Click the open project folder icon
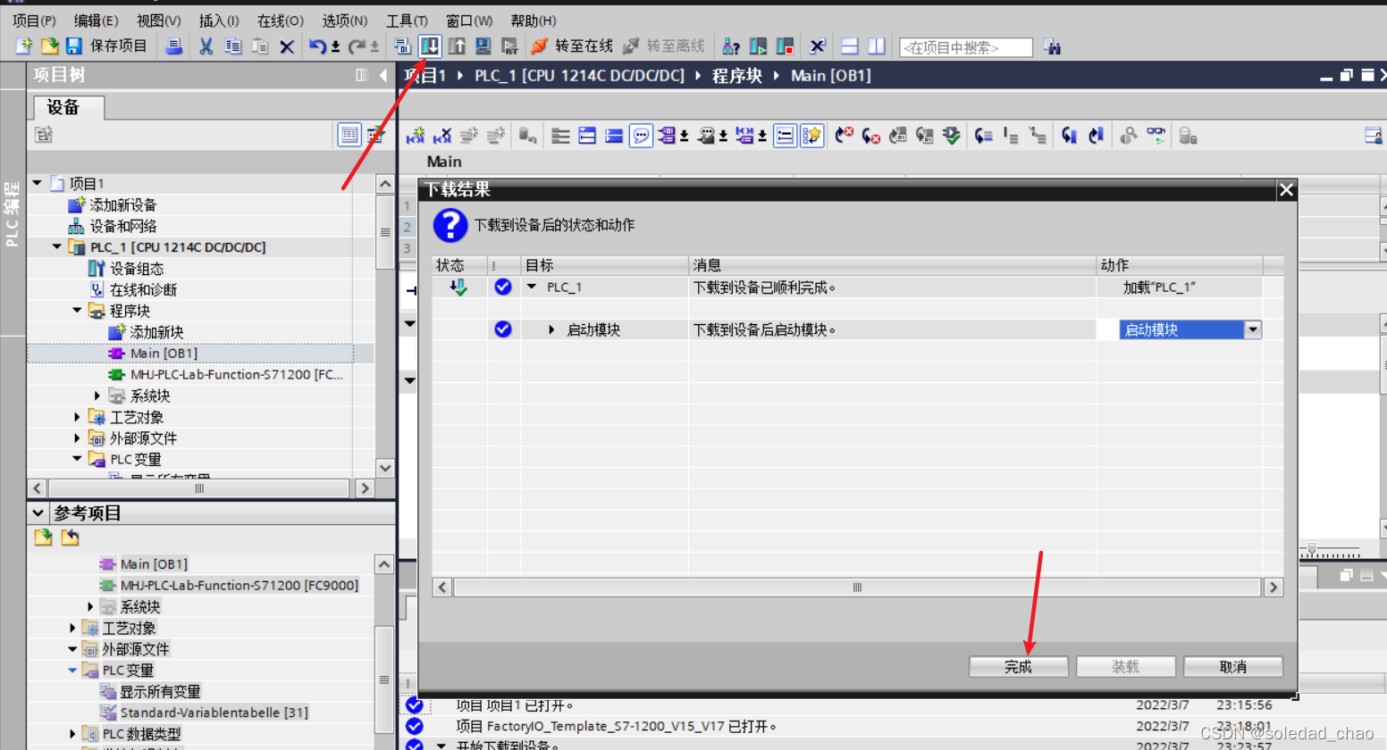Image resolution: width=1387 pixels, height=750 pixels. [50, 46]
